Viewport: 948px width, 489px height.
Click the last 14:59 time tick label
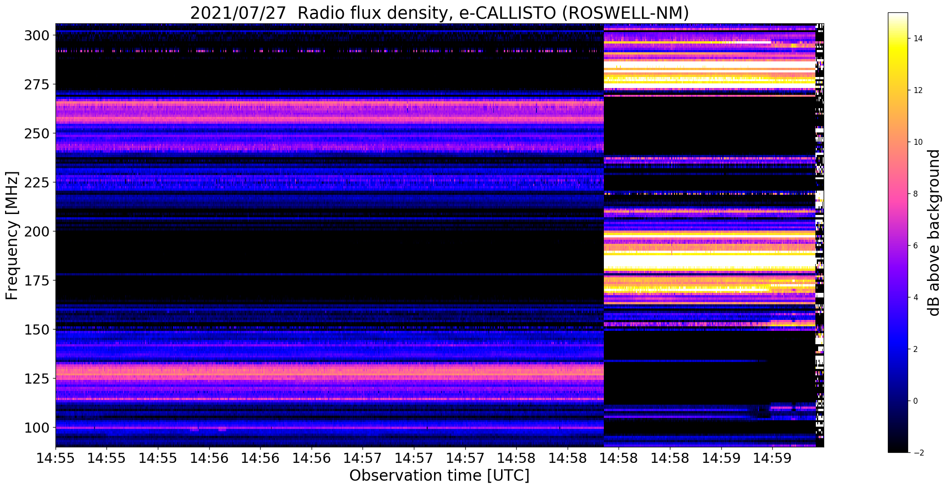pyautogui.click(x=772, y=458)
